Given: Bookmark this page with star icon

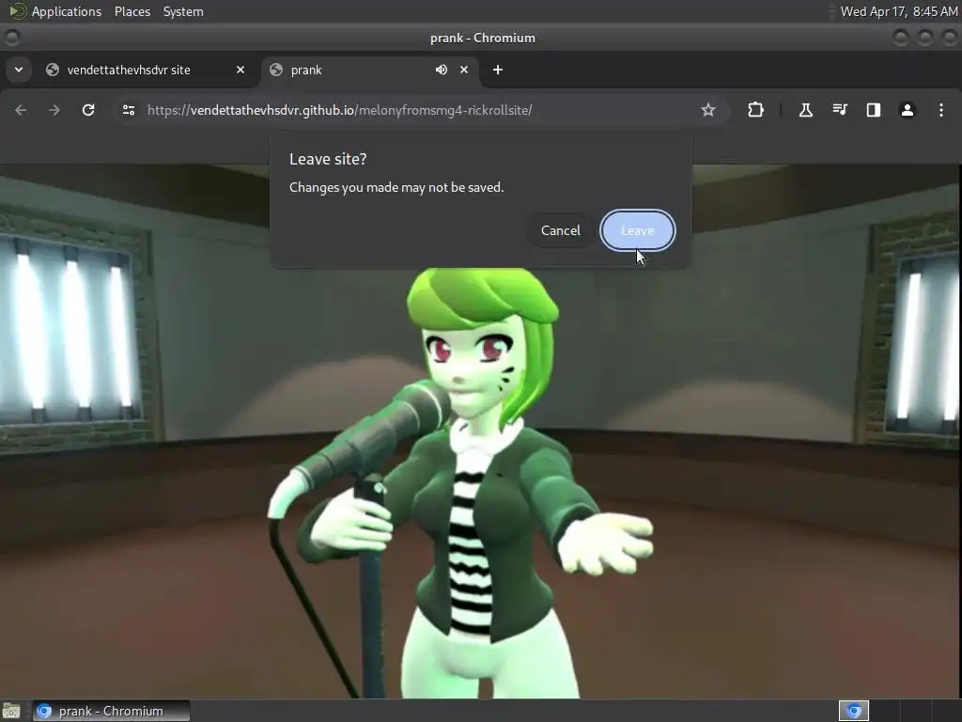Looking at the screenshot, I should [708, 110].
